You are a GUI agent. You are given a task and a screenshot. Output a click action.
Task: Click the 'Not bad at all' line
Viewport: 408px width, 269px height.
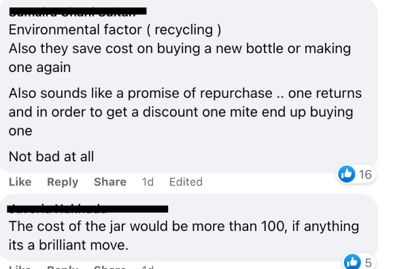click(51, 156)
